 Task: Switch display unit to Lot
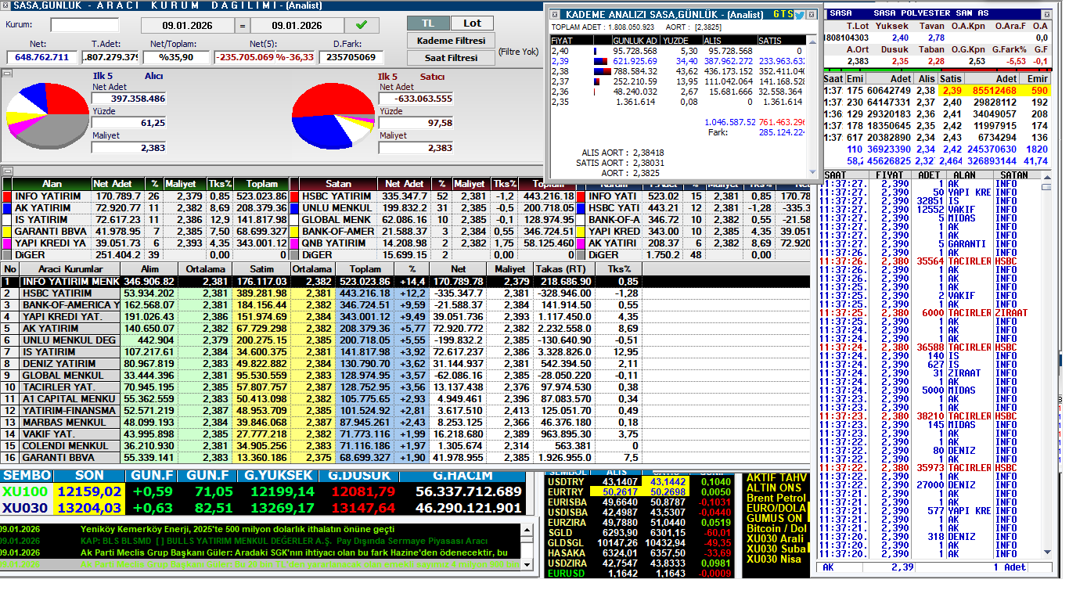coord(472,23)
